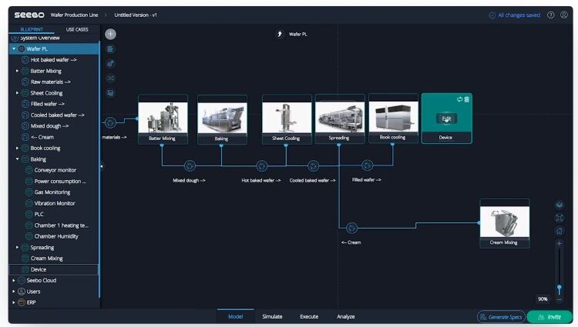Click the zoom slider handle

point(560,288)
